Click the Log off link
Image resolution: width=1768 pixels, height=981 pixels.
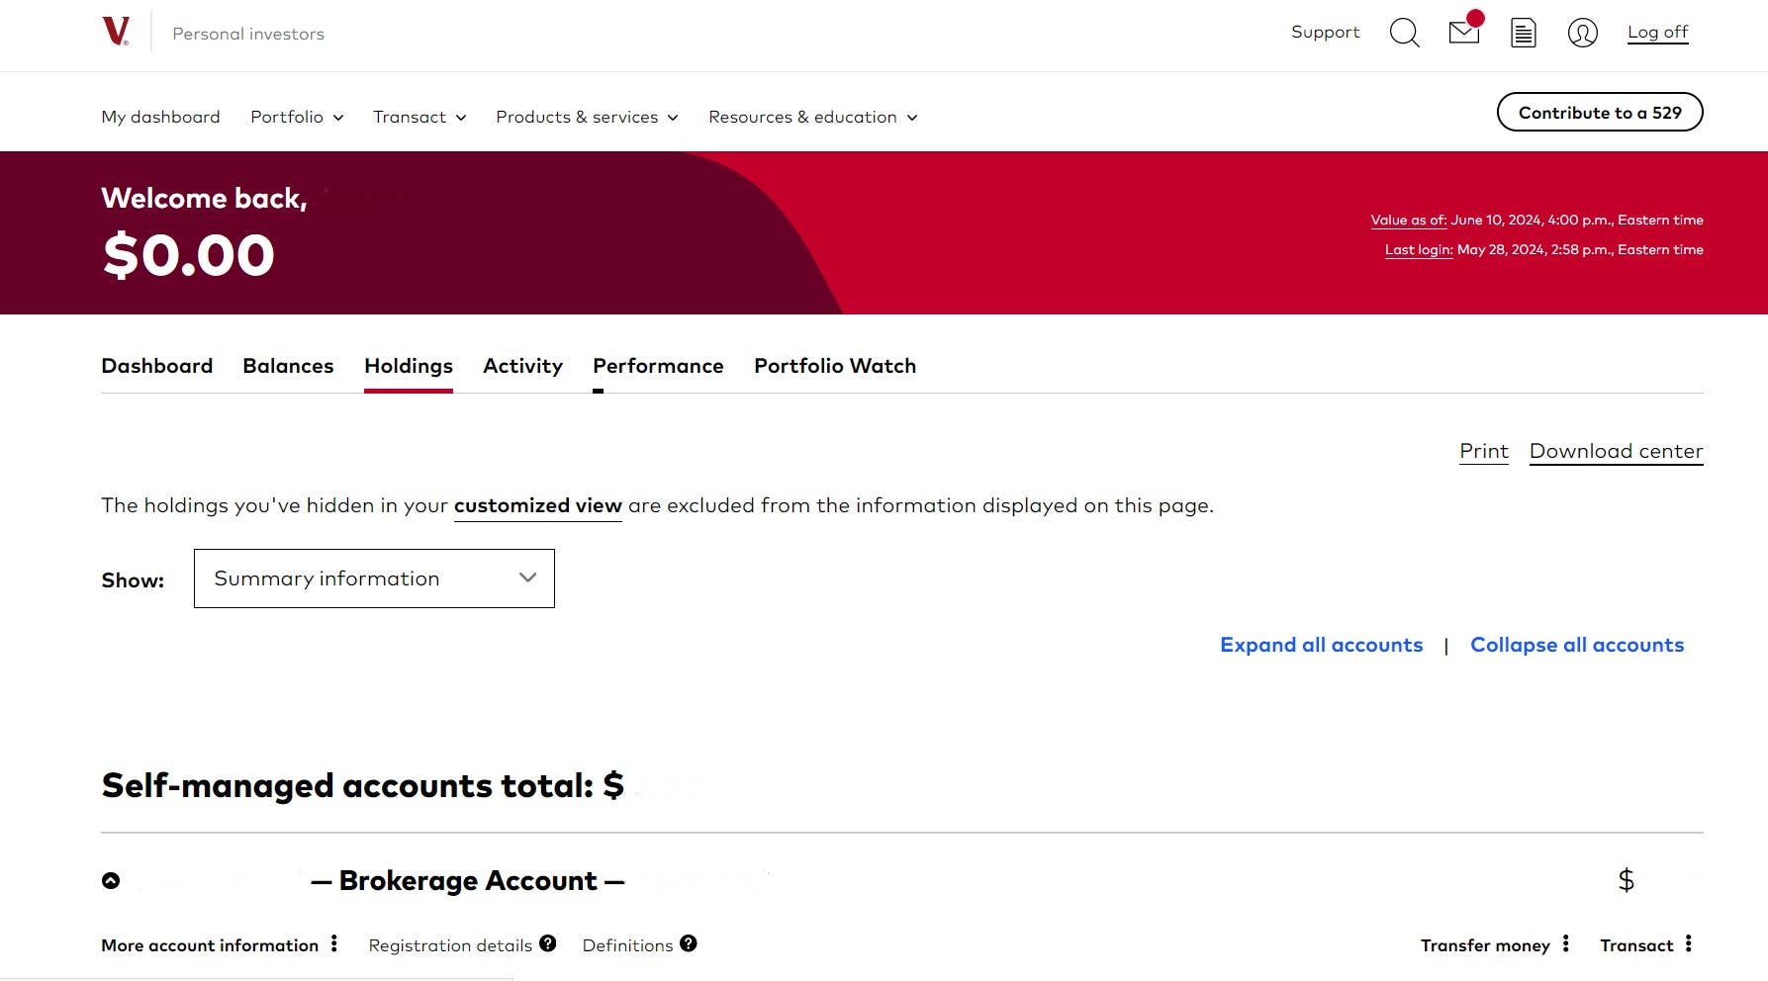point(1657,32)
